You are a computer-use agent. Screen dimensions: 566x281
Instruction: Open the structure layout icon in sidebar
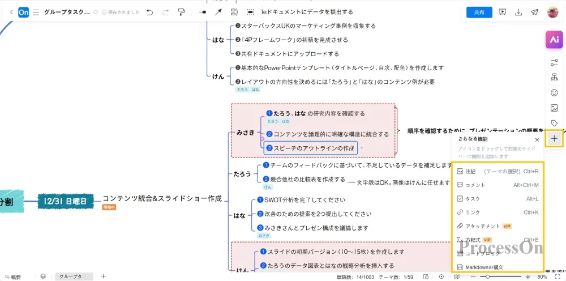pyautogui.click(x=554, y=78)
